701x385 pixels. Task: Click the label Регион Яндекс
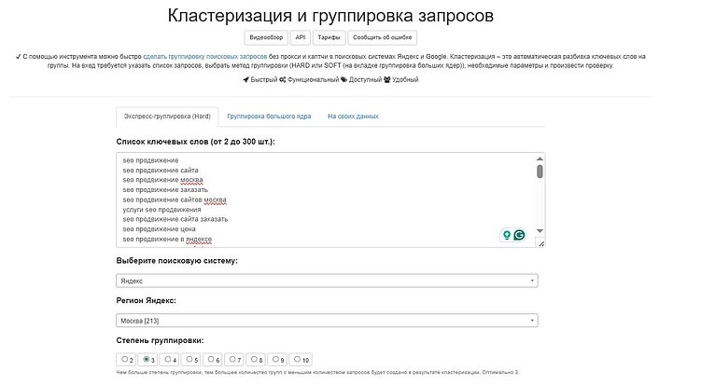tap(147, 300)
